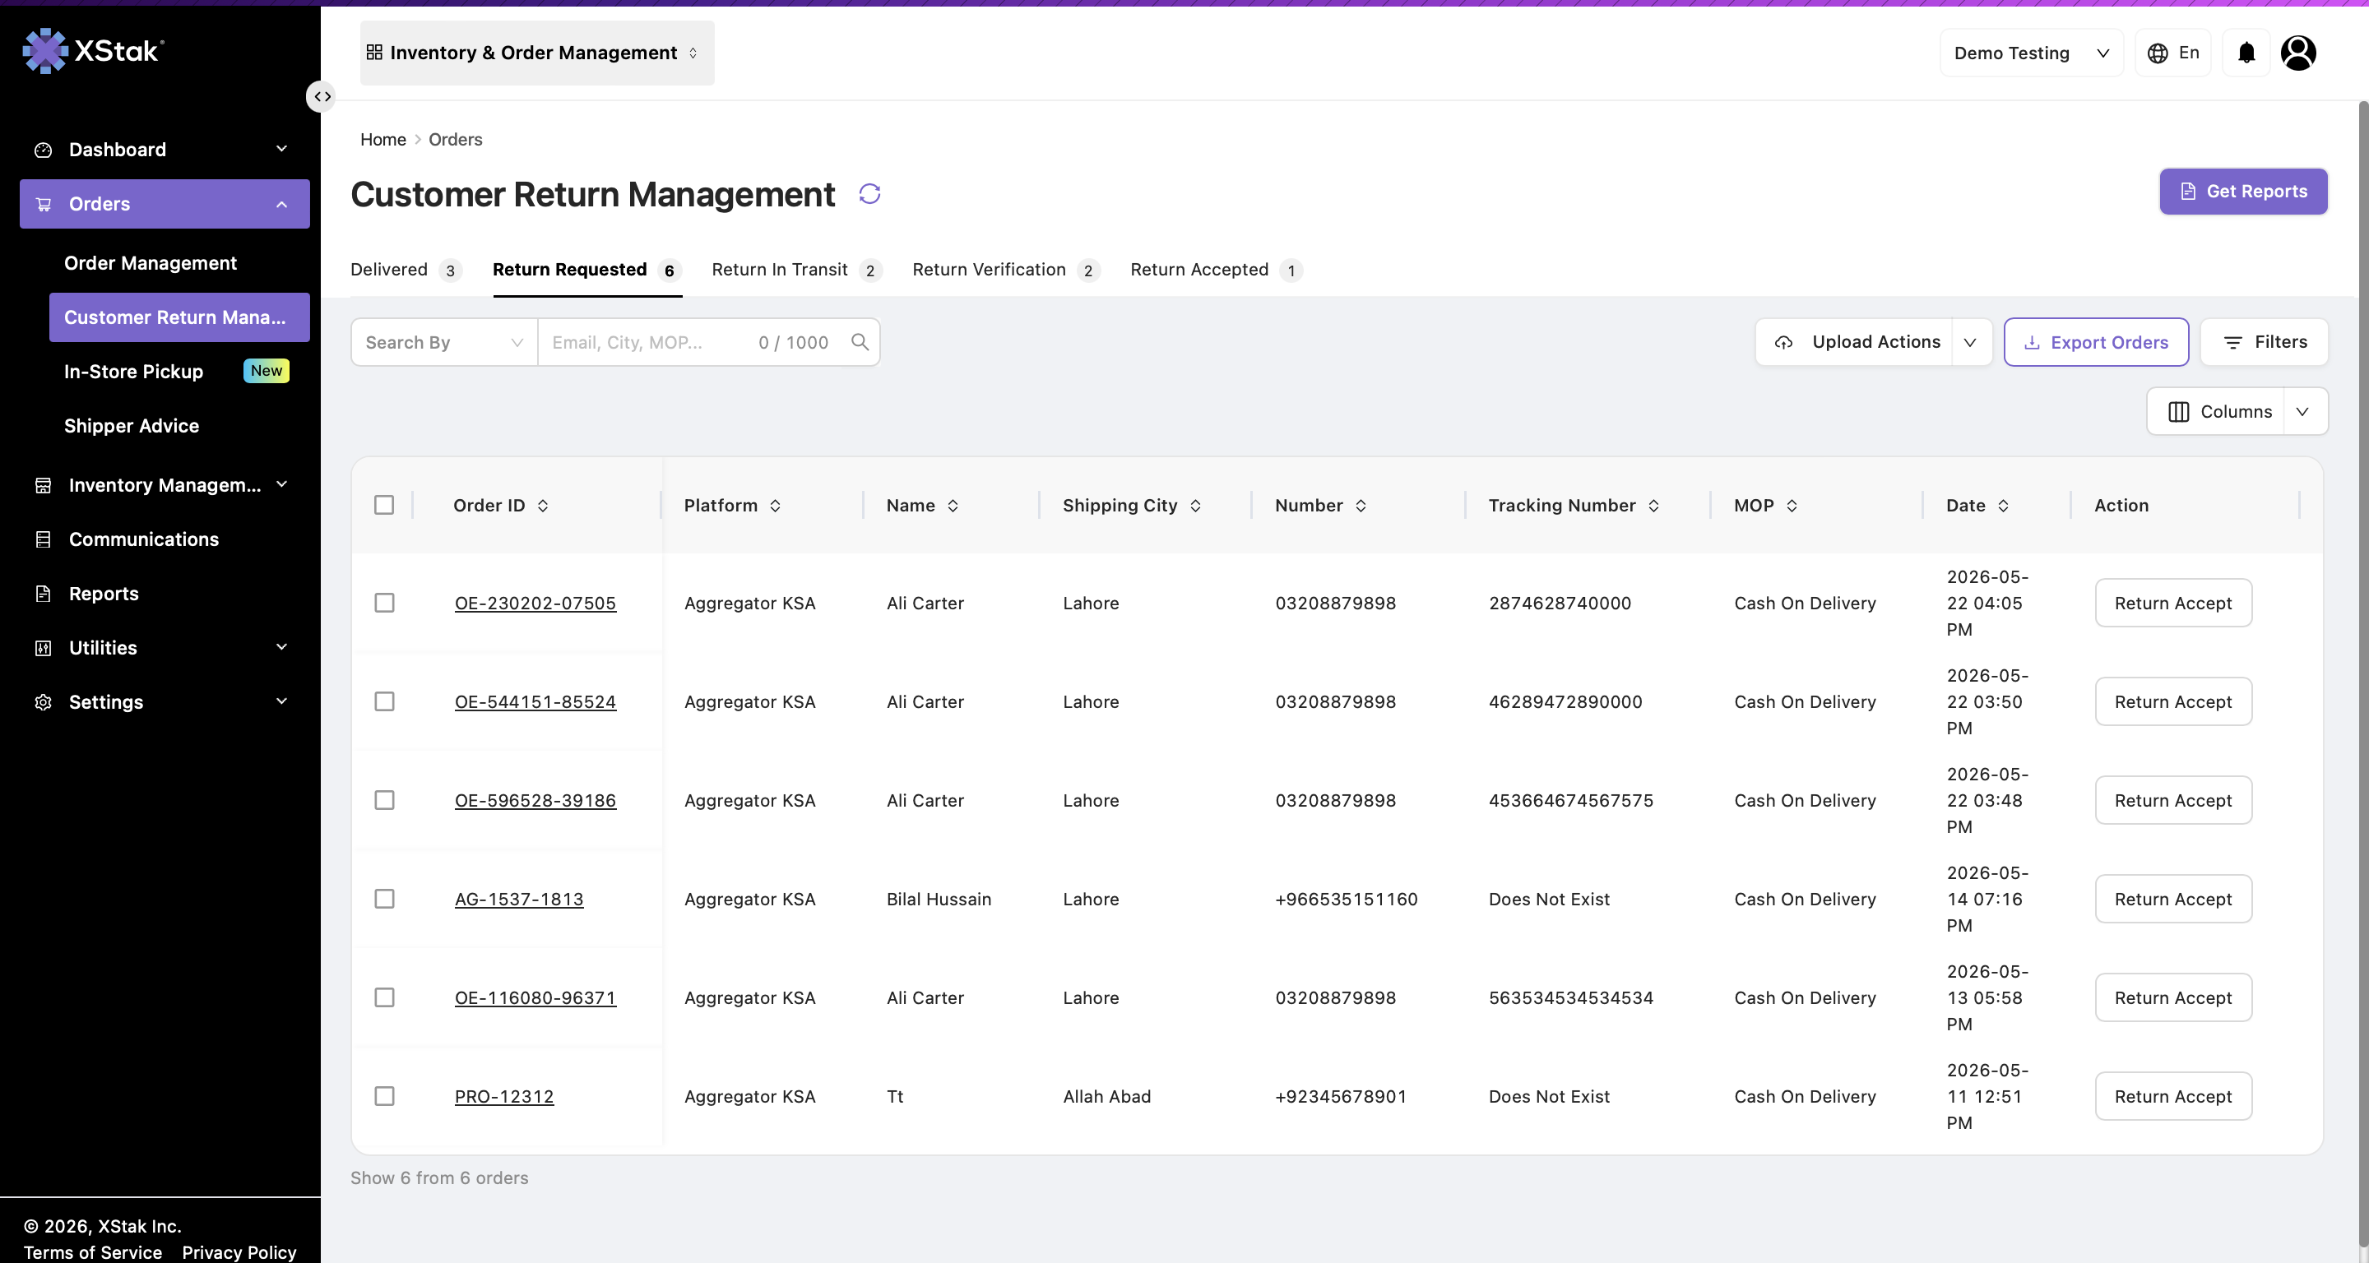Click the search magnifier icon
This screenshot has width=2369, height=1263.
click(860, 342)
